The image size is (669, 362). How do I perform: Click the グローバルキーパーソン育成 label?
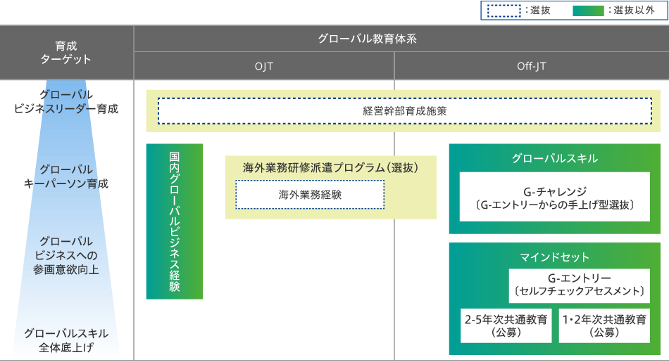click(66, 176)
